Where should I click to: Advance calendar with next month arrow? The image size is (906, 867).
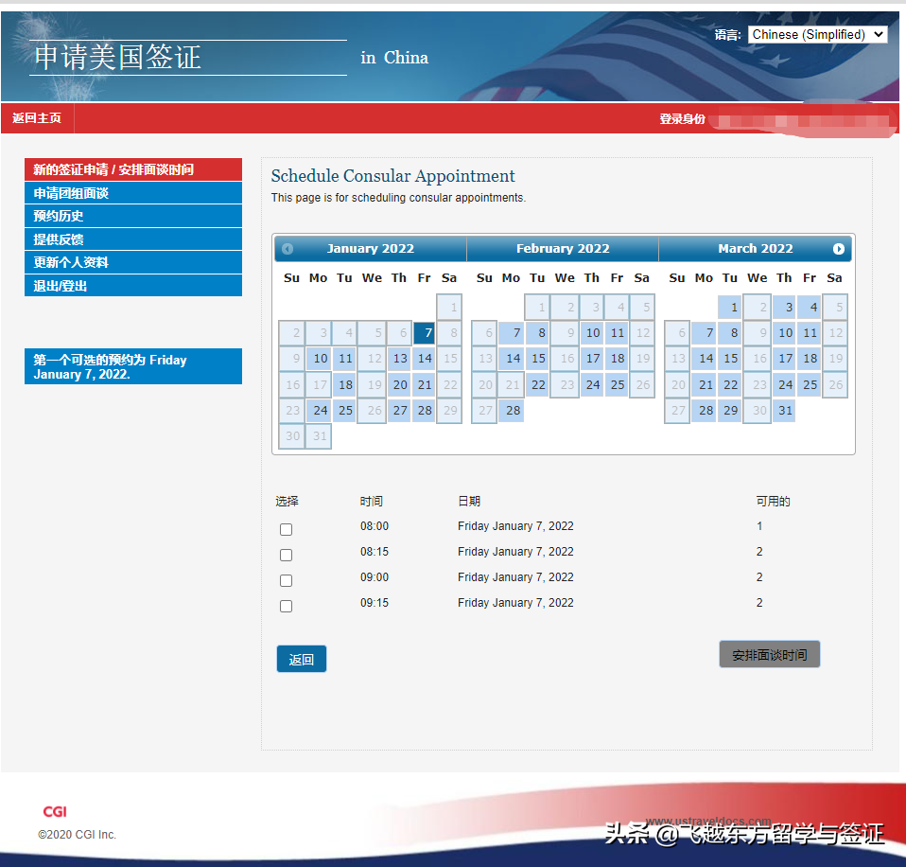pyautogui.click(x=839, y=249)
